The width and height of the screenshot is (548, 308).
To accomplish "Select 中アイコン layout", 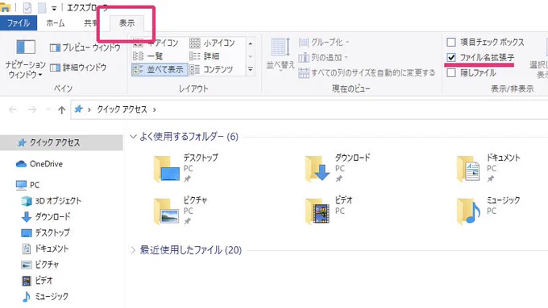I will [156, 43].
